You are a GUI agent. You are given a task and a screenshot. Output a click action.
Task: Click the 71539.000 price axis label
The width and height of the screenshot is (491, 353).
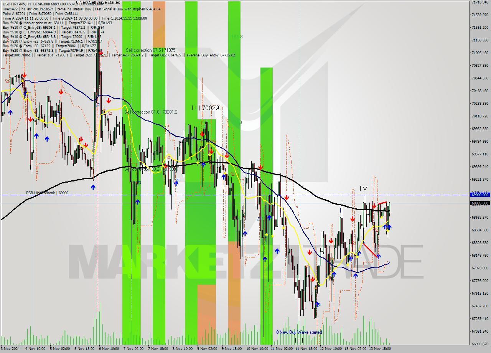(480, 15)
